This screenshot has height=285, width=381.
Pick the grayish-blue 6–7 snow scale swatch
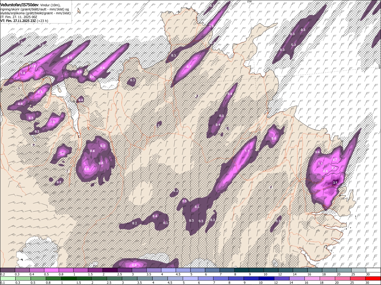click(212, 270)
